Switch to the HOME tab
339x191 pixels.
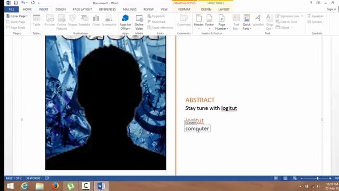pos(27,10)
